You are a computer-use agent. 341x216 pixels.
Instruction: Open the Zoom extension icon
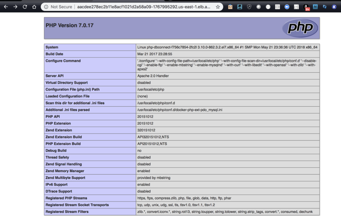[287, 7]
